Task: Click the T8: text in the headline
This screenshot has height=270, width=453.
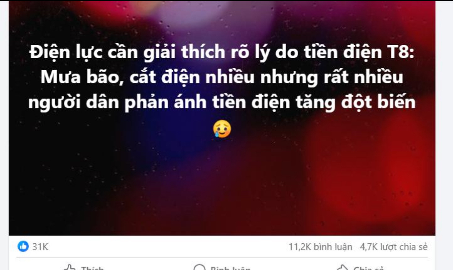Action: point(400,52)
